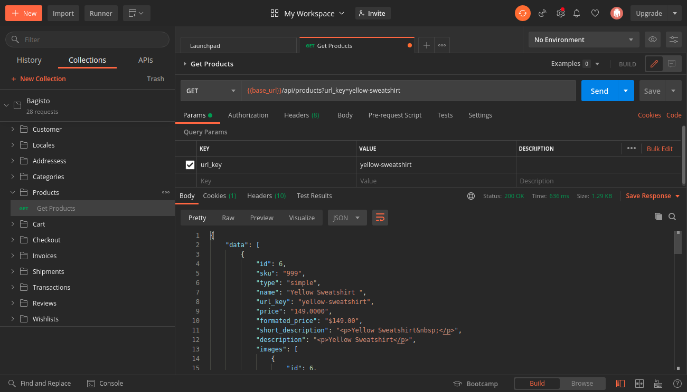Open the No Environment selector
This screenshot has height=392, width=687.
point(584,40)
